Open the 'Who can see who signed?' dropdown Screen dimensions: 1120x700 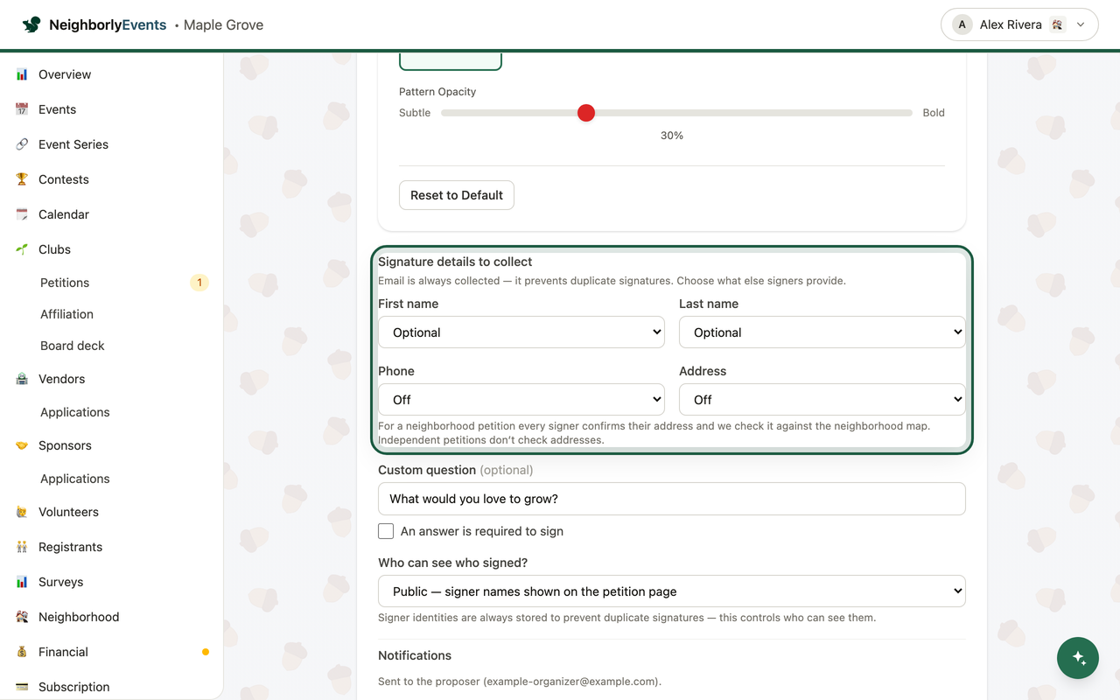point(672,591)
